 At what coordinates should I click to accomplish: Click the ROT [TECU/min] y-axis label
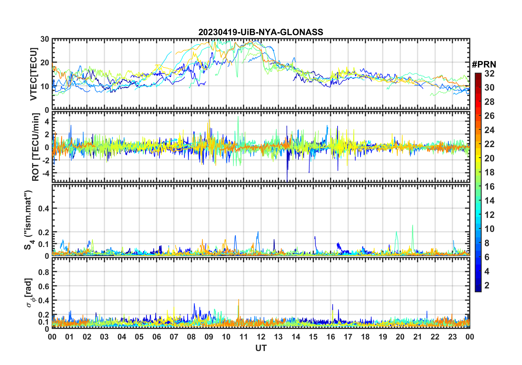(x=35, y=147)
